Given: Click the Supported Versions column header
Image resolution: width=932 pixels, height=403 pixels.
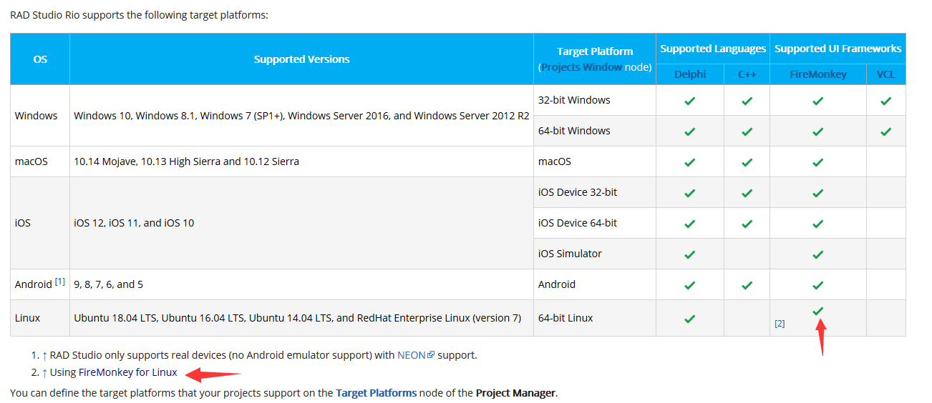Looking at the screenshot, I should click(x=301, y=59).
